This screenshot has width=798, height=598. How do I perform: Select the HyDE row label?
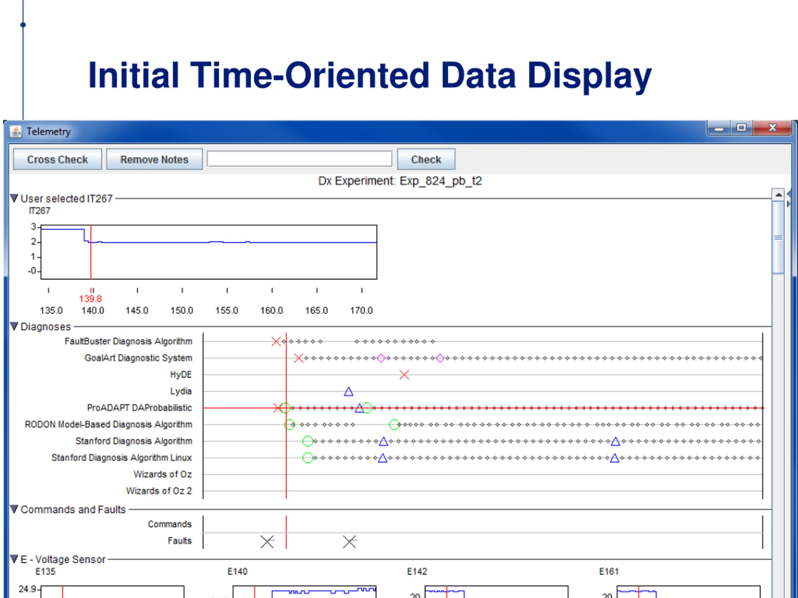click(181, 374)
